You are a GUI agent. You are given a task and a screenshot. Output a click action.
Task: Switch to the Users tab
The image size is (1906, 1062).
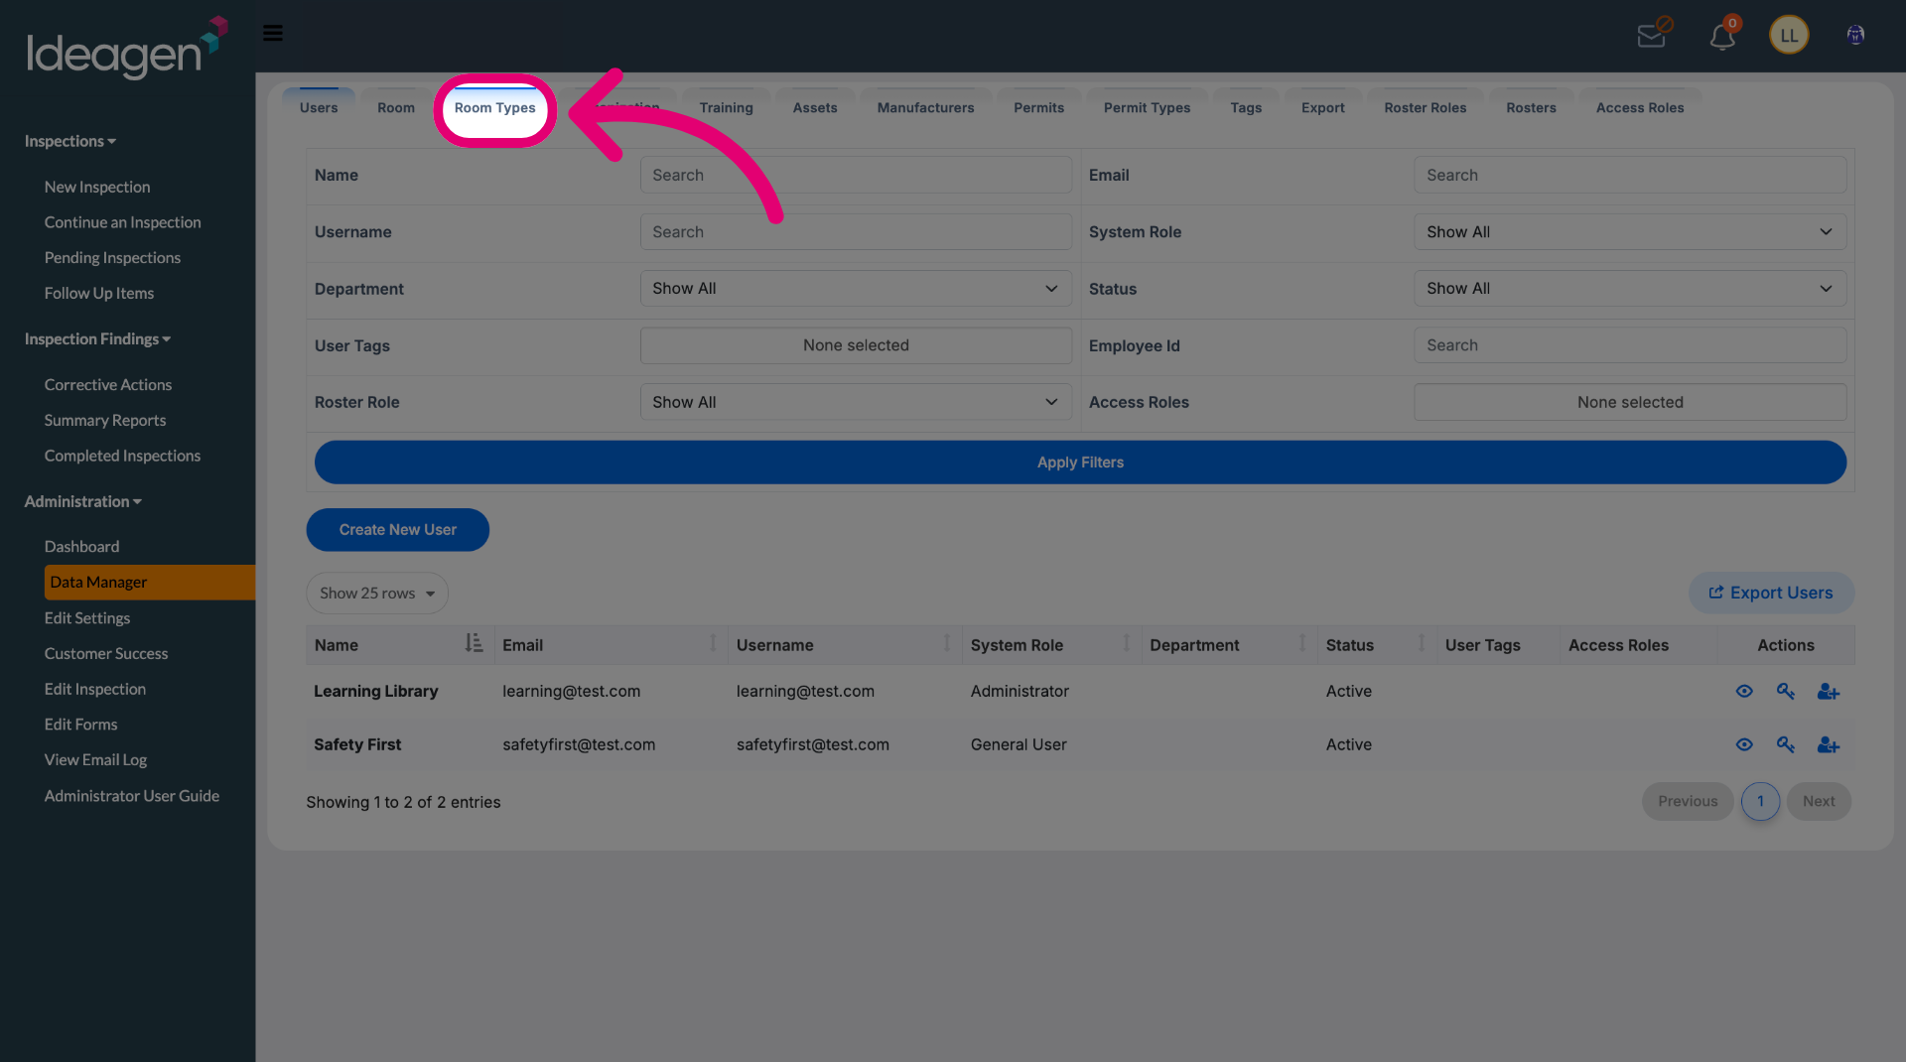tap(319, 107)
